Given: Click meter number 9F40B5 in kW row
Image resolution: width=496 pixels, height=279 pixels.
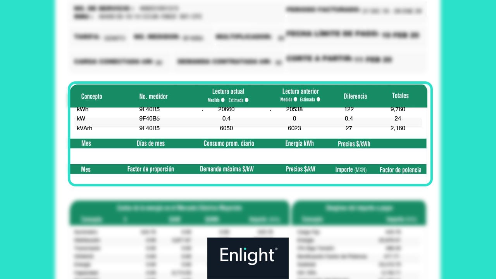Looking at the screenshot, I should click(150, 119).
